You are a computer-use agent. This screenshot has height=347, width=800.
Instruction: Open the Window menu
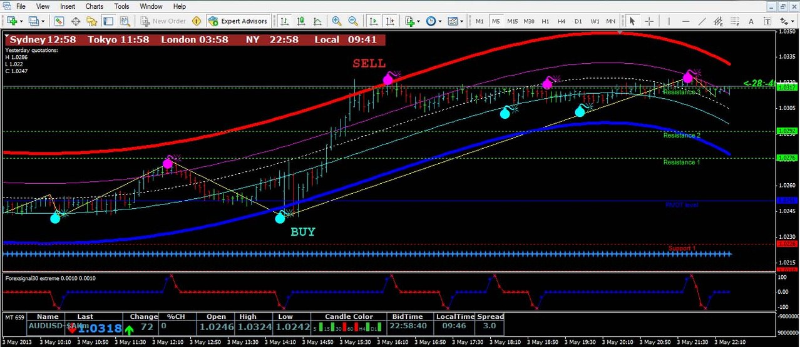[151, 6]
